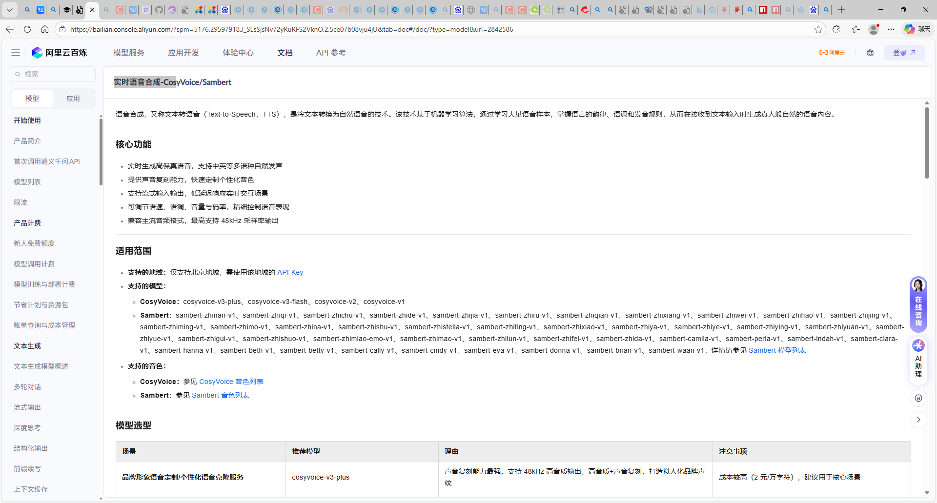Click the 阿里云百炼 logo

tap(60, 53)
